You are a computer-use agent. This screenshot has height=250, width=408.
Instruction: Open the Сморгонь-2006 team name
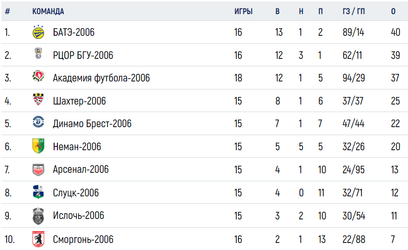pos(83,239)
